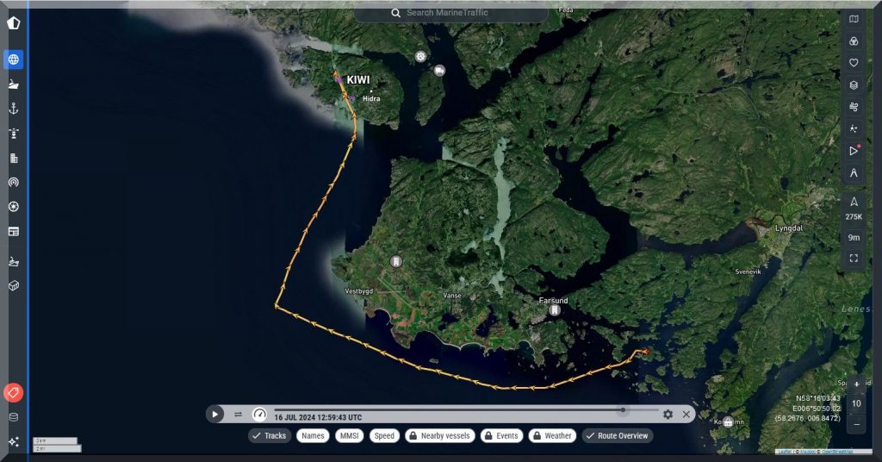The height and width of the screenshot is (462, 882).
Task: Click the locked Nearby vessels button
Action: tap(438, 436)
